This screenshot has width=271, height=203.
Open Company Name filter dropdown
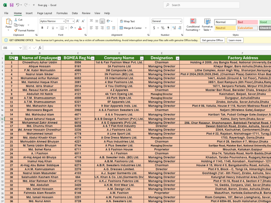142,58
